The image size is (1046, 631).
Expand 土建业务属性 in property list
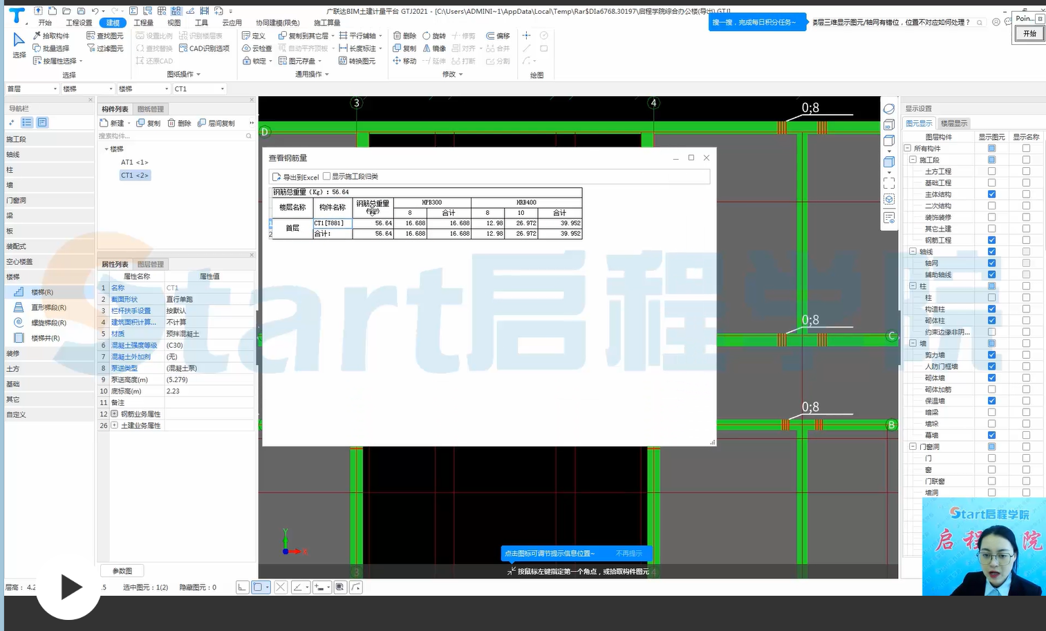point(114,426)
